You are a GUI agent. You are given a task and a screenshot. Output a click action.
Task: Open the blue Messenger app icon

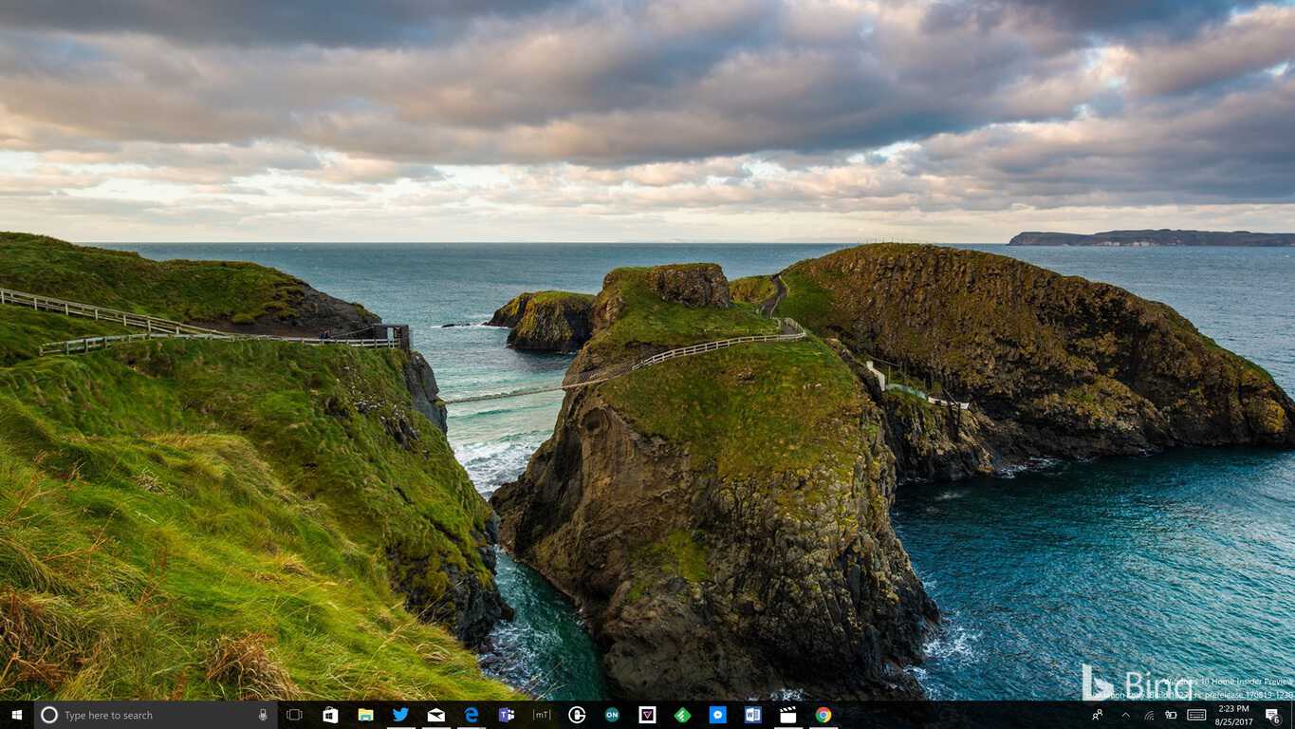(x=718, y=715)
